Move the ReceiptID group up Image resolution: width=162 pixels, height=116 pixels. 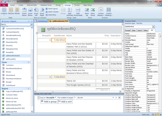[x=113, y=98]
